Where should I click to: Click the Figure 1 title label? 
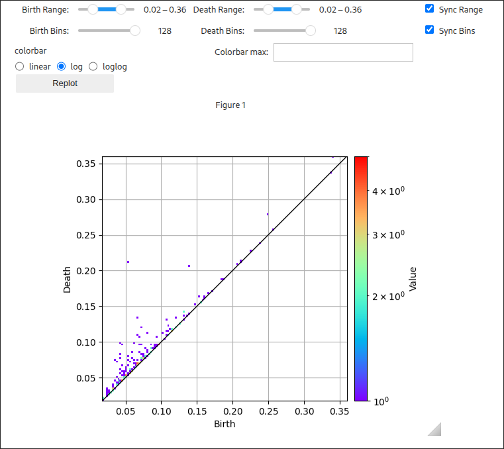(230, 105)
